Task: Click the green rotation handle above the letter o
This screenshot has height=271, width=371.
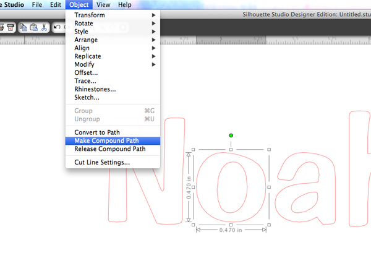Action: click(x=231, y=135)
